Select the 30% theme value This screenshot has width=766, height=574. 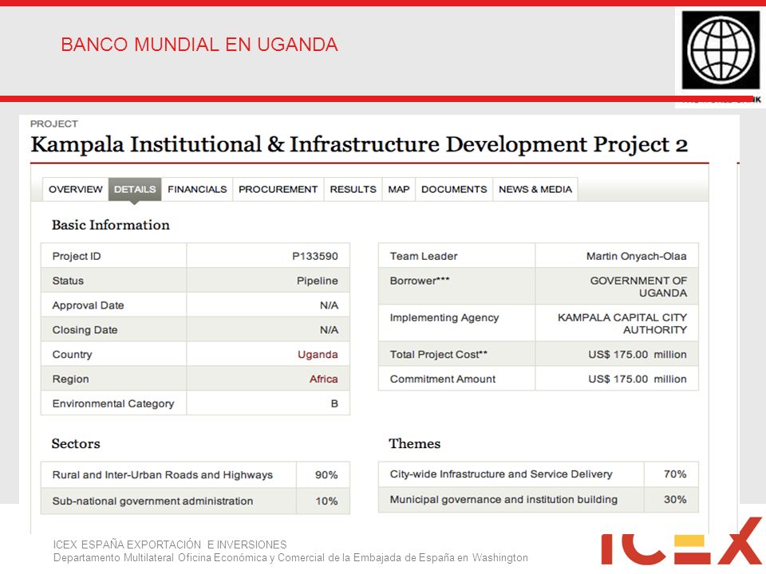point(675,499)
